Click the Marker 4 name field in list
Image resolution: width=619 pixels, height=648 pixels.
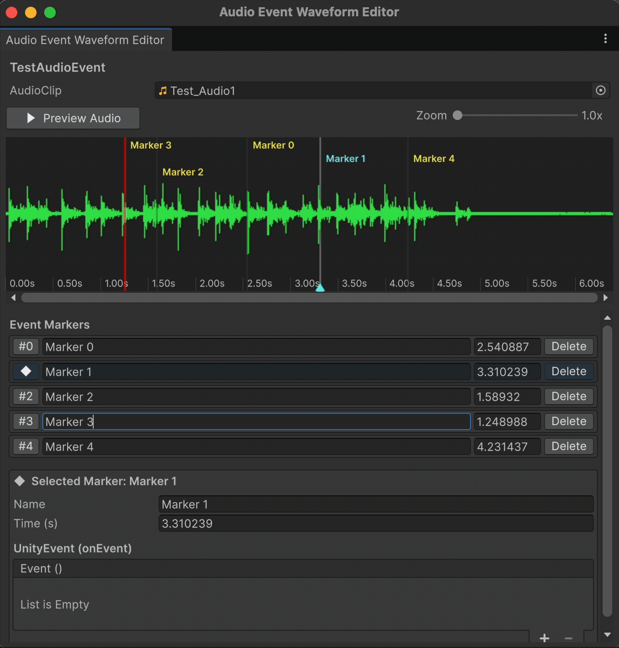click(256, 446)
